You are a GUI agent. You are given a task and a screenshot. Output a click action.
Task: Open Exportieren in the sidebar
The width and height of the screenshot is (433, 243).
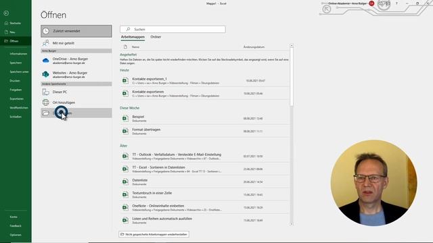(16, 99)
